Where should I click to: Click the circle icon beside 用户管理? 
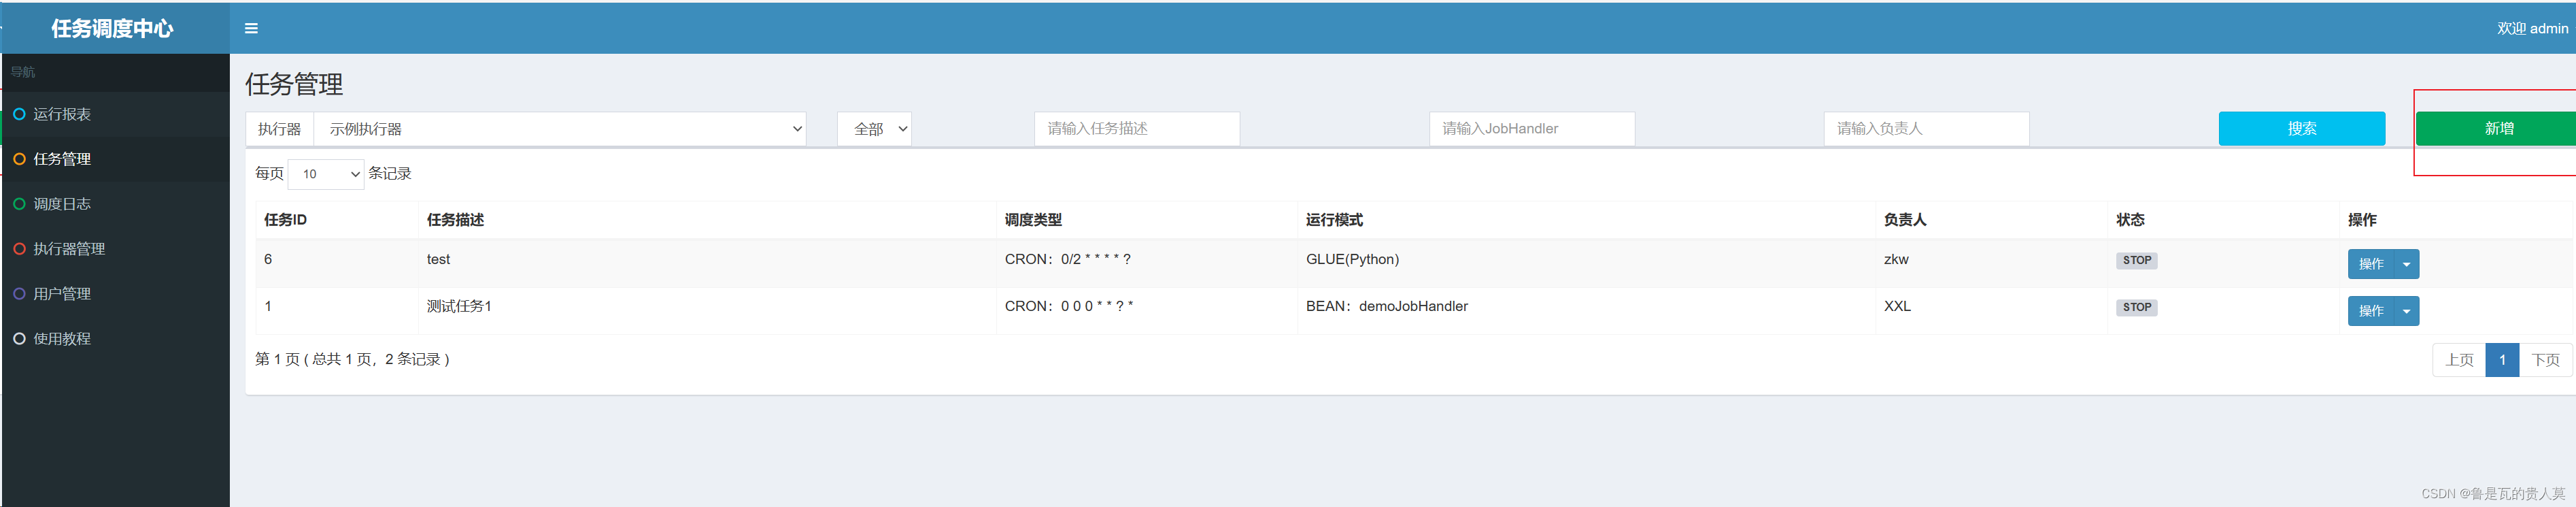point(19,294)
